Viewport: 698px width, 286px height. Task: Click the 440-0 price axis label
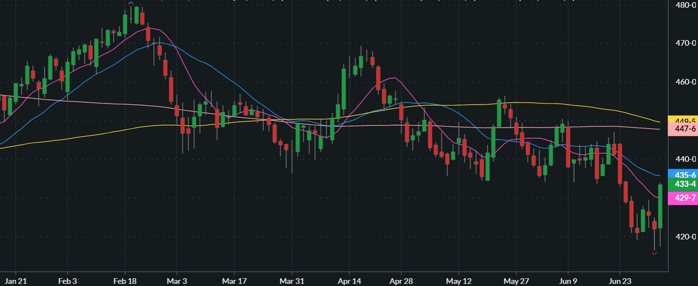(686, 160)
